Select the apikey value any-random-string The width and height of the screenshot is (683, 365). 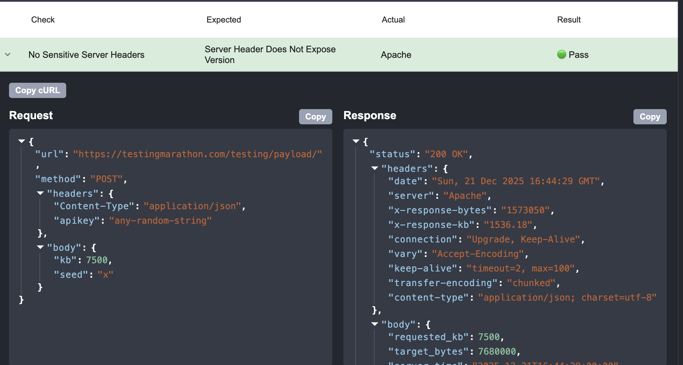(161, 220)
